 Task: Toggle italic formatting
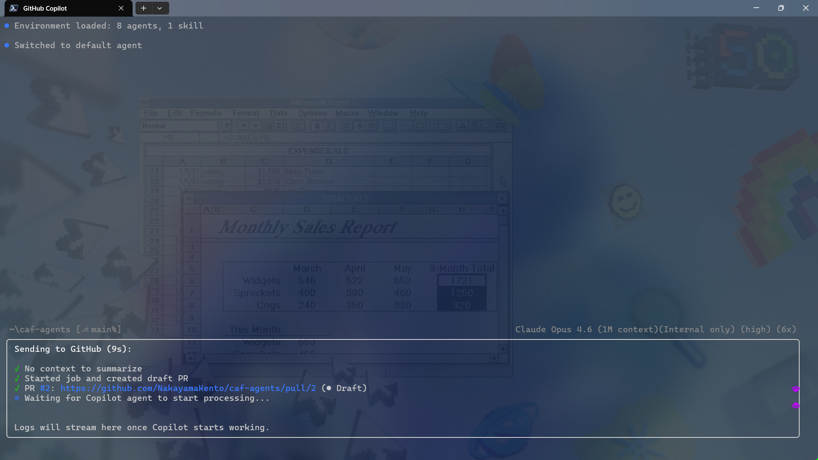pos(328,126)
